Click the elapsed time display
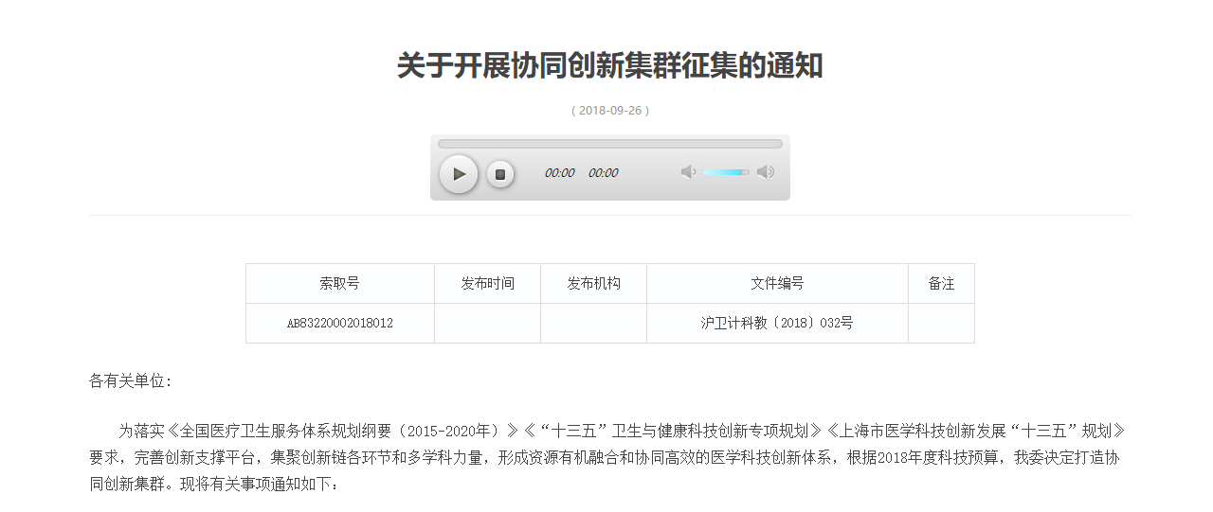 click(559, 173)
